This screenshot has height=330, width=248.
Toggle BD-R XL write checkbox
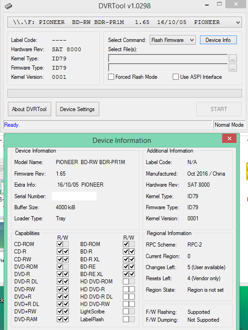(132, 259)
